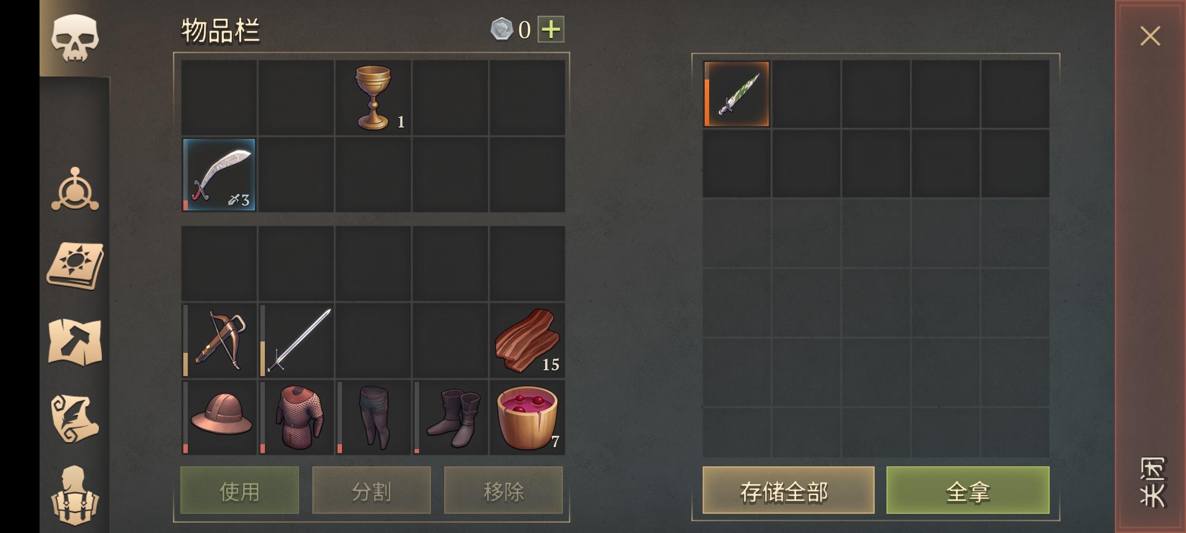The image size is (1186, 533).
Task: Select the golden goblet item
Action: 373,98
